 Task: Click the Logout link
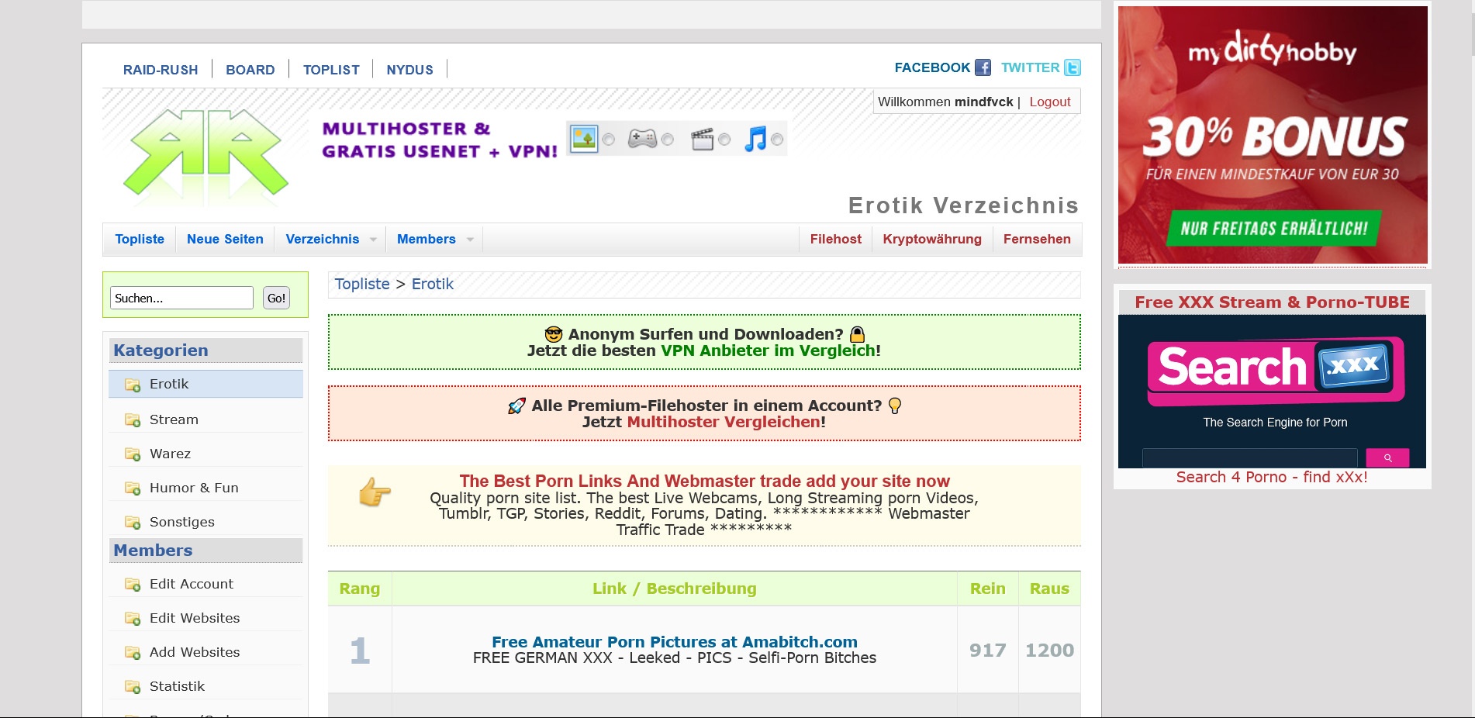coord(1049,102)
